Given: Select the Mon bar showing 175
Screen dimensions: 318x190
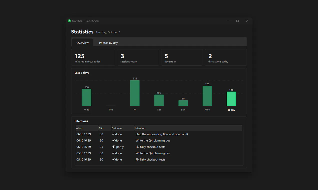Looking at the screenshot, I should point(207,96).
